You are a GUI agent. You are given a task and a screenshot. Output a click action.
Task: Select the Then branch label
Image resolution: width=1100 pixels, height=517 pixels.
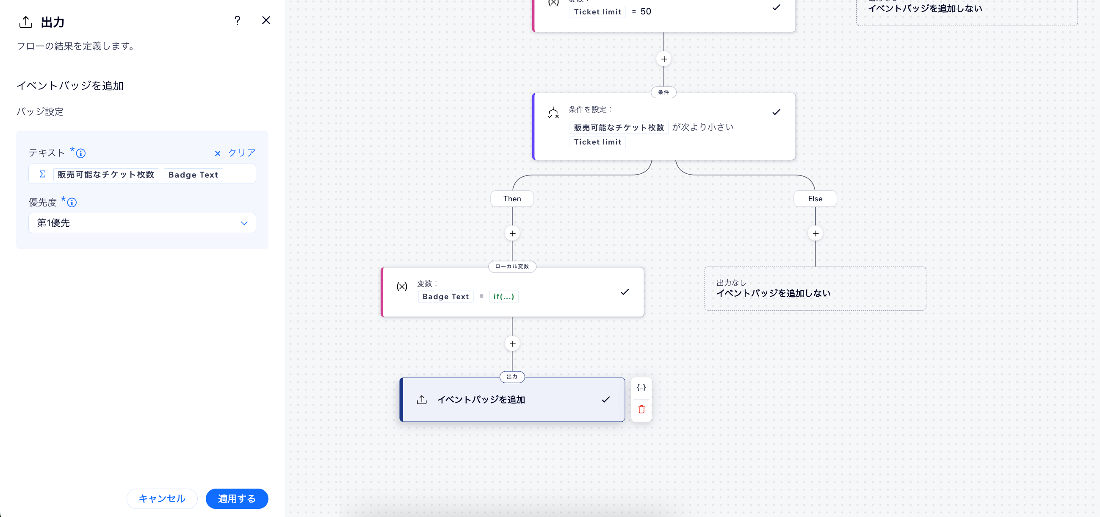512,198
